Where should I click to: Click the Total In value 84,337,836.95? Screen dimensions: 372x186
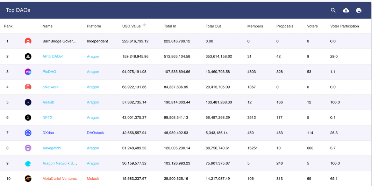pyautogui.click(x=176, y=87)
